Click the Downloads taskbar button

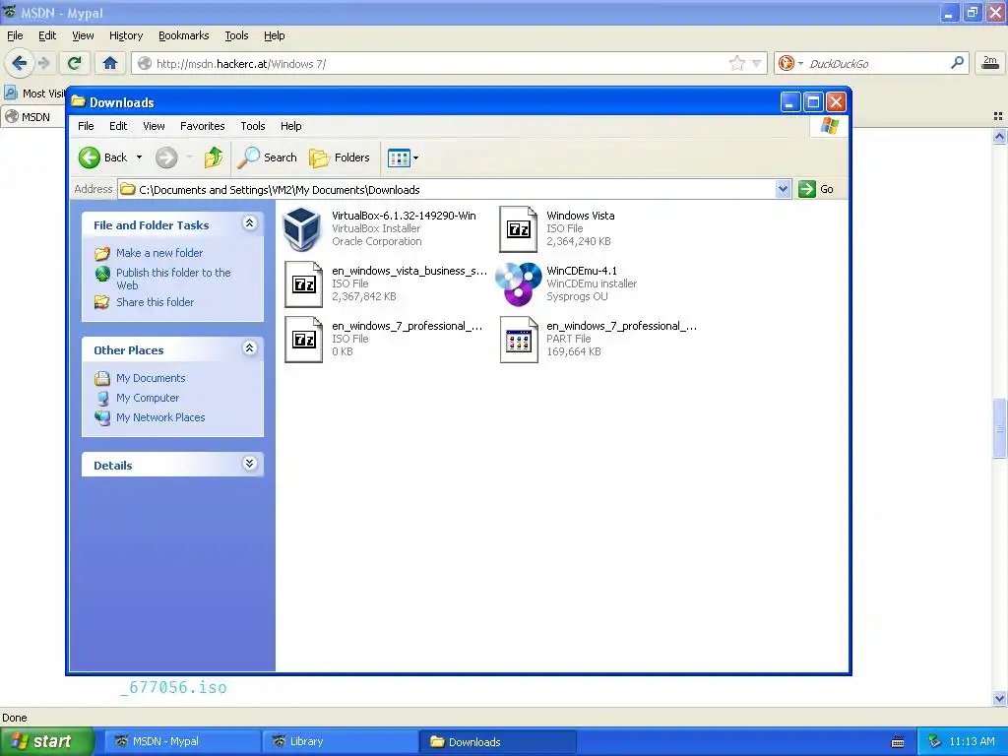point(497,741)
